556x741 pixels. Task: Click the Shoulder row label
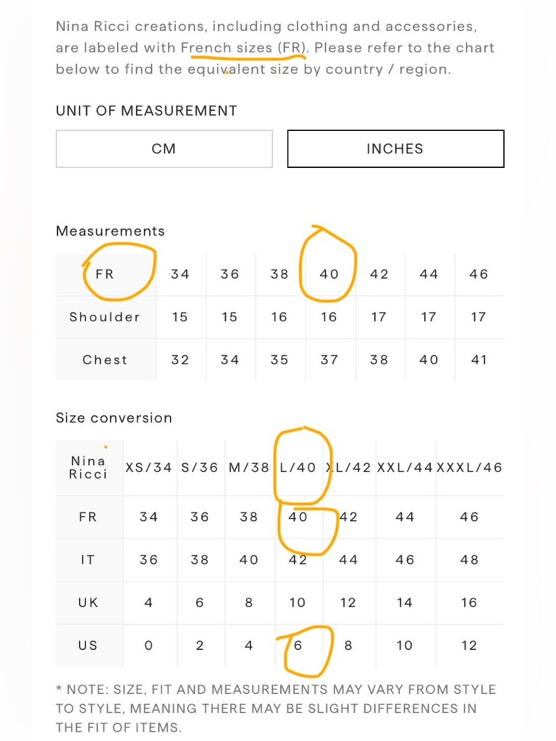click(105, 317)
